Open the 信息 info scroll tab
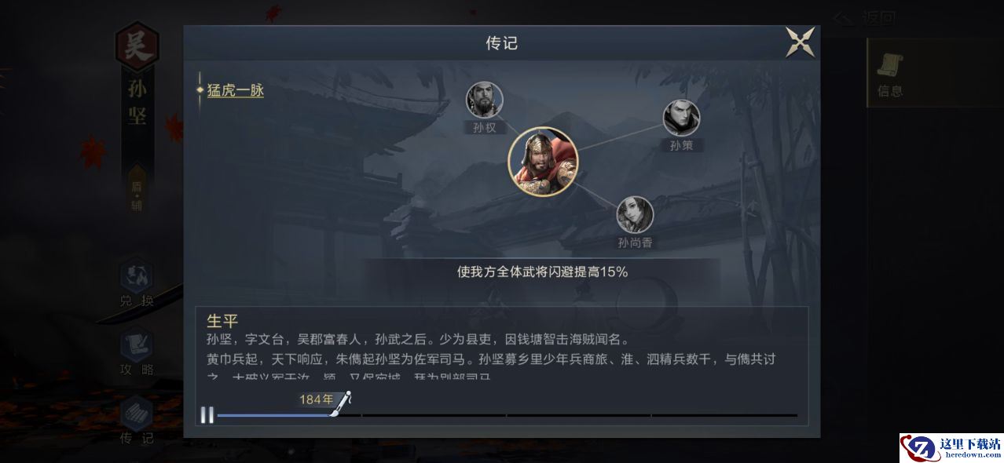This screenshot has width=1004, height=463. pyautogui.click(x=890, y=74)
